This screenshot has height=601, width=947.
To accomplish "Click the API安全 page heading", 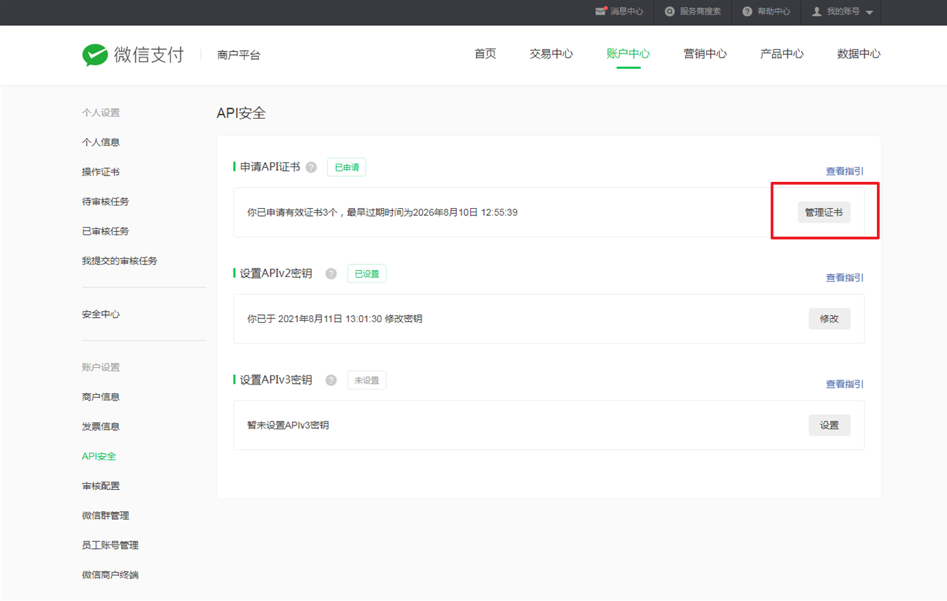I will 242,113.
